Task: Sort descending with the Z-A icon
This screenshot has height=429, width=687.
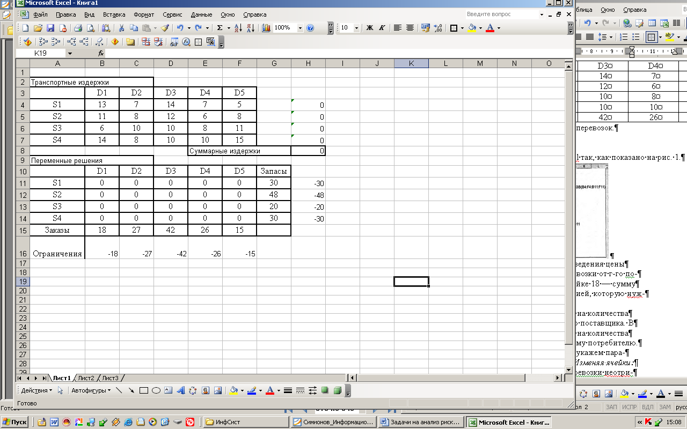Action: coord(251,28)
